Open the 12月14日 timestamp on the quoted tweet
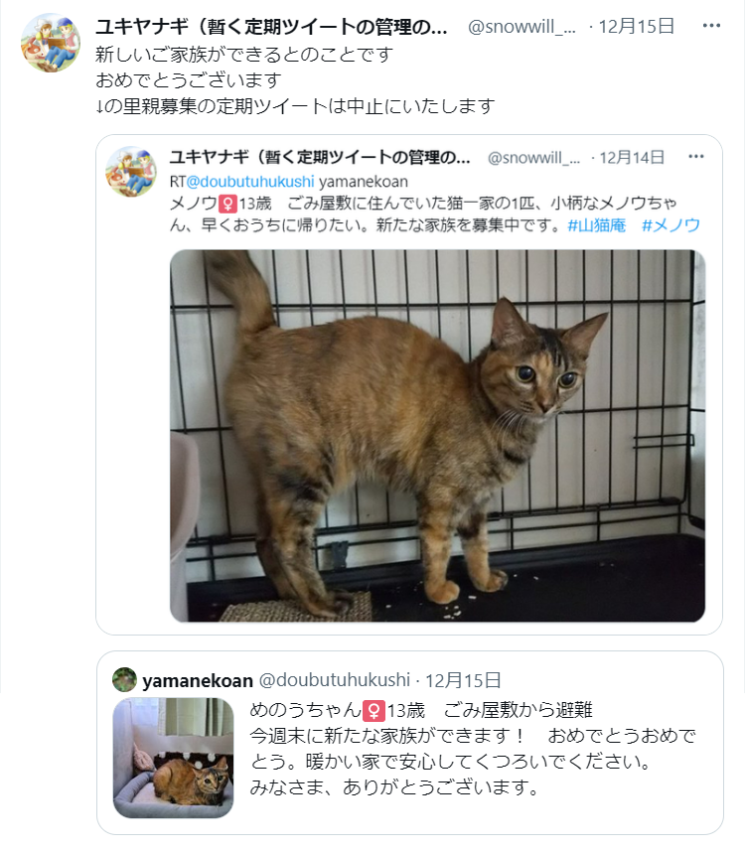The width and height of the screenshot is (745, 852). tap(632, 158)
